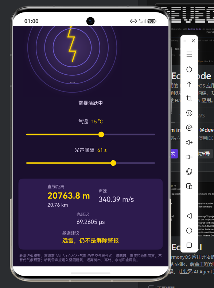214x288 pixels.
Task: Click the disclaimer text about 声速取 331.3
Action: 90,258
